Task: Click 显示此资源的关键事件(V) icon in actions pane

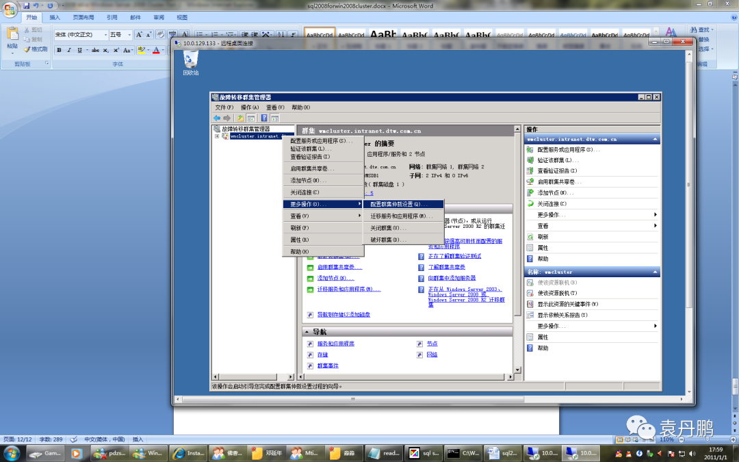Action: point(530,304)
